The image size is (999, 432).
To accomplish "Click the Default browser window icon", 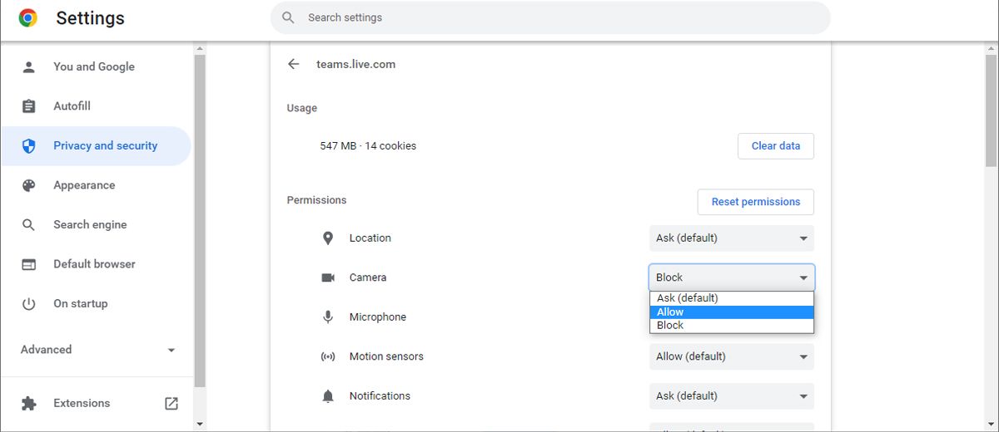I will pos(29,264).
